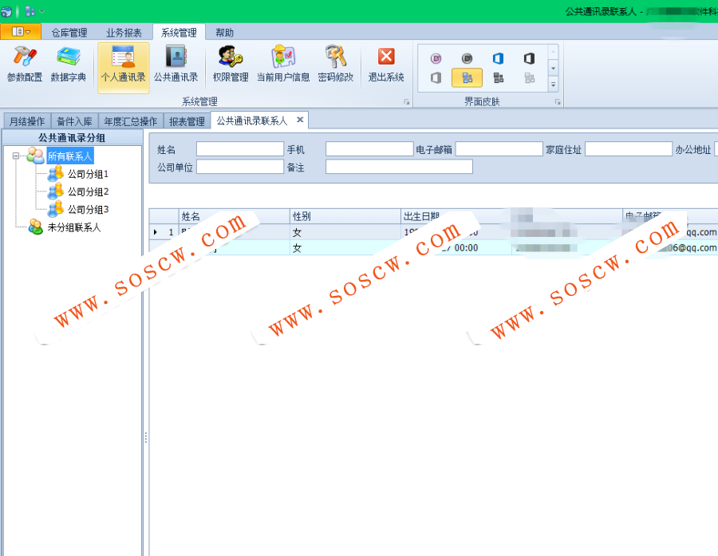Open the quick access toolbar dropdown arrow
This screenshot has height=556, width=718.
[41, 11]
